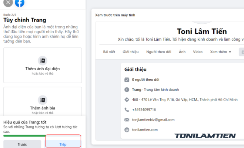Viewport: 244px width, 148px height.
Task: Click the green page quality progress bar
Action: (x=24, y=136)
